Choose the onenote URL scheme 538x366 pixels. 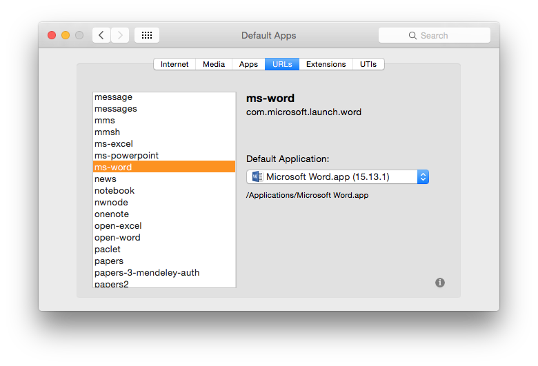112,214
